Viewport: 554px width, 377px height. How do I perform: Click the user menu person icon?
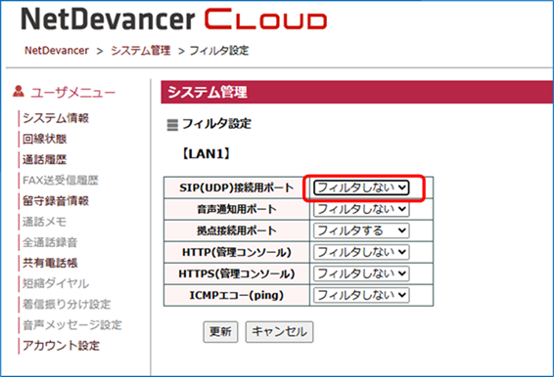[19, 91]
